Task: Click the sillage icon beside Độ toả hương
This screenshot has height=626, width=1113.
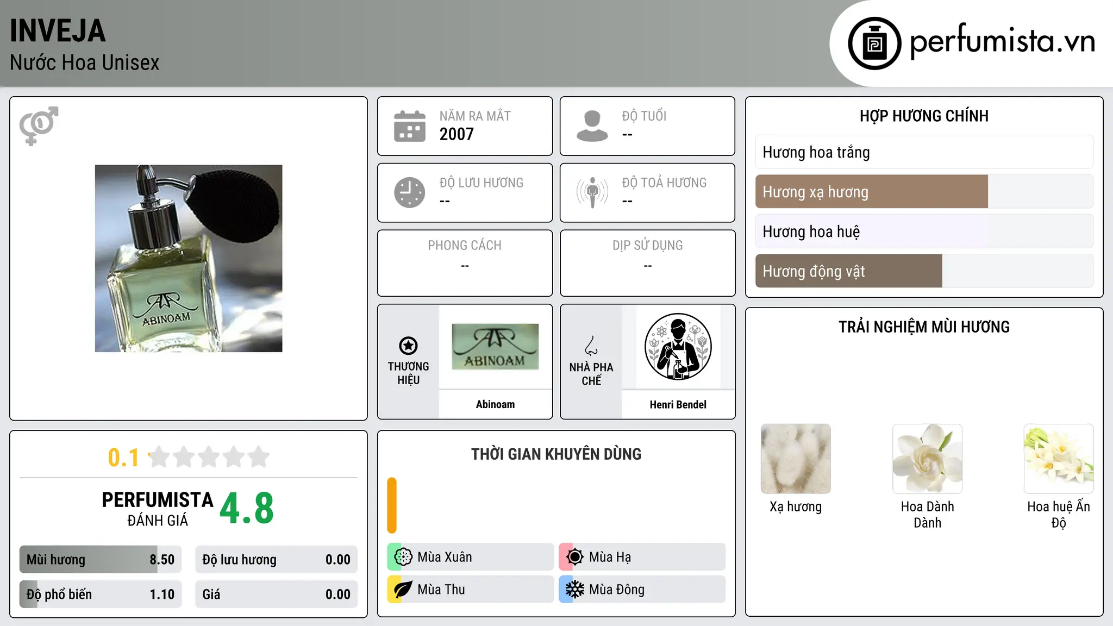Action: pos(592,192)
